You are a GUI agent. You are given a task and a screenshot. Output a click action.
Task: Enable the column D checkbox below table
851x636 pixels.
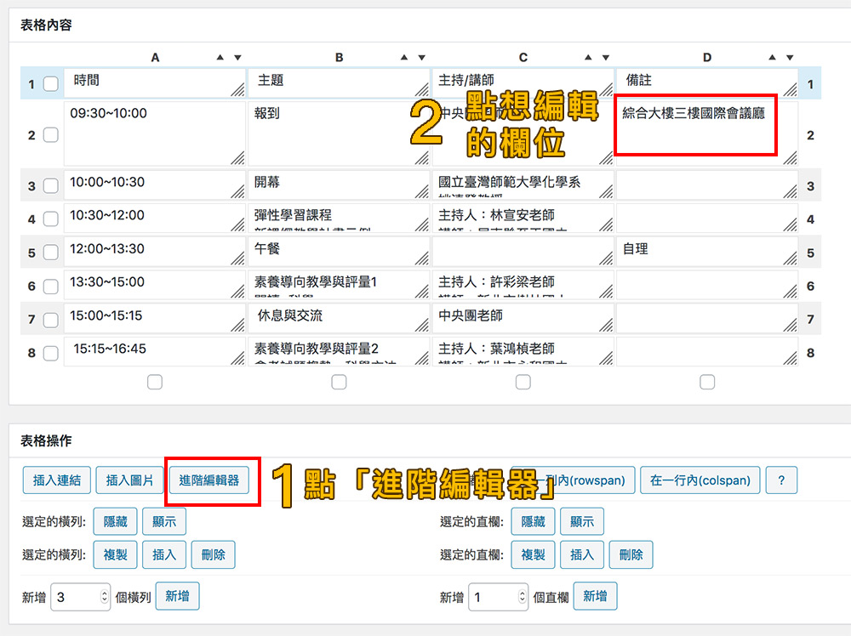pos(707,383)
